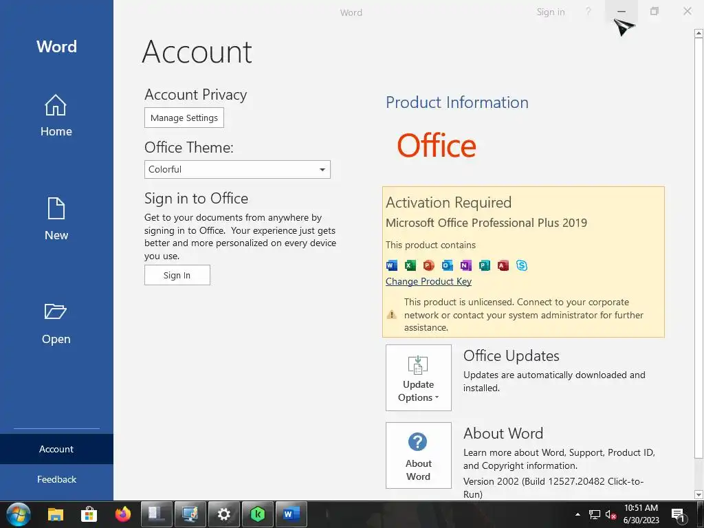This screenshot has width=704, height=528.
Task: Click the Sign In button
Action: tap(177, 275)
